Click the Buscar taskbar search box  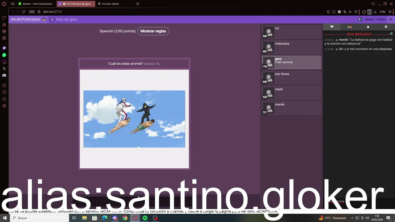point(39,218)
